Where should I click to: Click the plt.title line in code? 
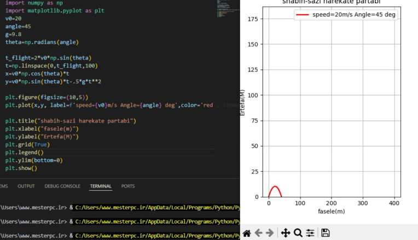coord(71,121)
